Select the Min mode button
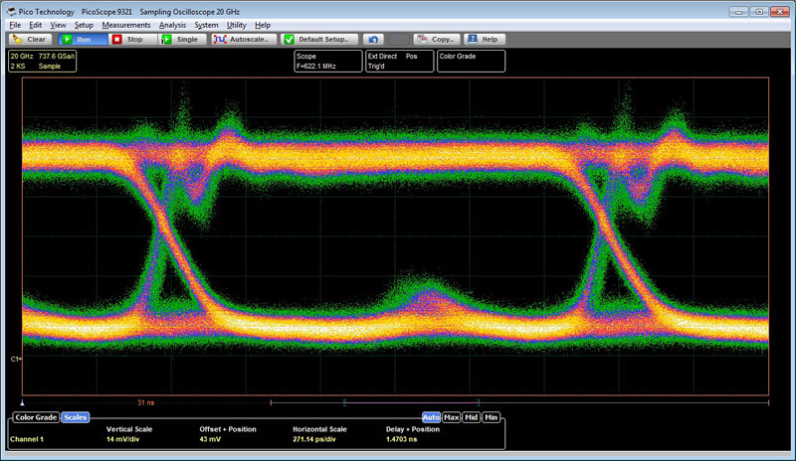The height and width of the screenshot is (461, 796). coord(491,417)
